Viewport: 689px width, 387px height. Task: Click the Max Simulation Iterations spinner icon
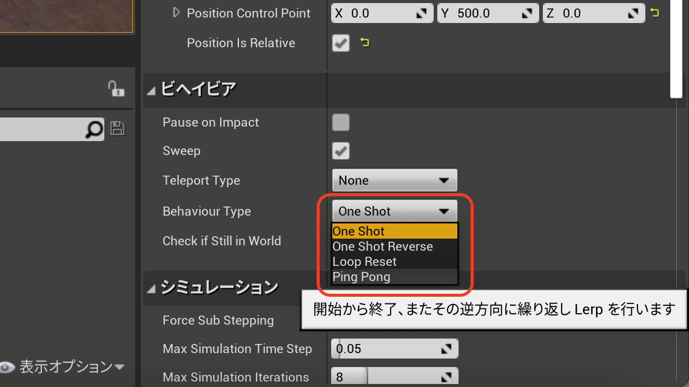tap(446, 377)
